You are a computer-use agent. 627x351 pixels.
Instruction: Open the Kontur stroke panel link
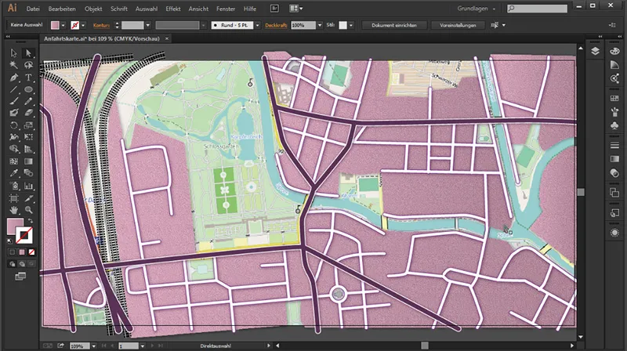[101, 25]
